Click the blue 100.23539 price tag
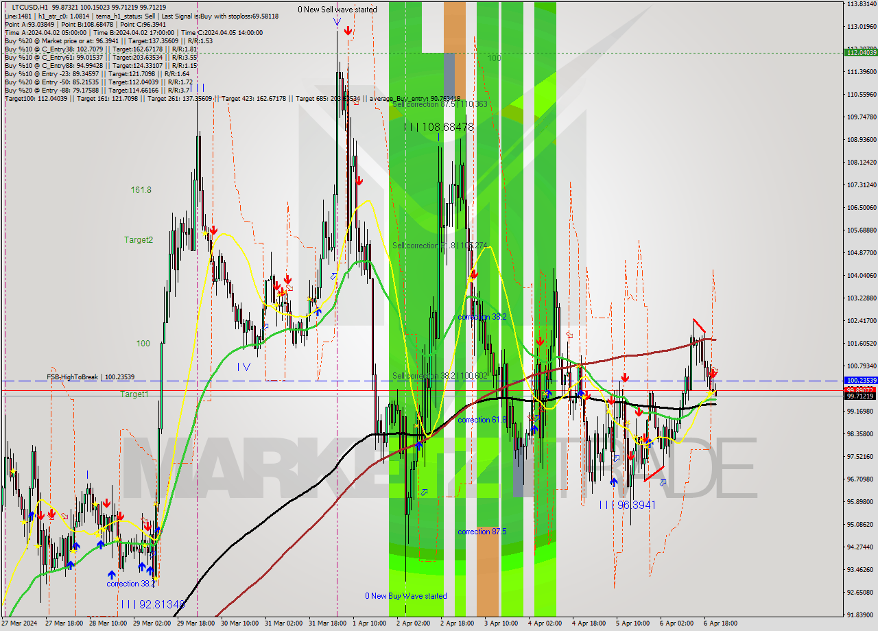The height and width of the screenshot is (631, 878). point(862,380)
